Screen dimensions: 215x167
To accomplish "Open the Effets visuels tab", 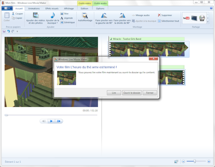I will click(52, 8).
